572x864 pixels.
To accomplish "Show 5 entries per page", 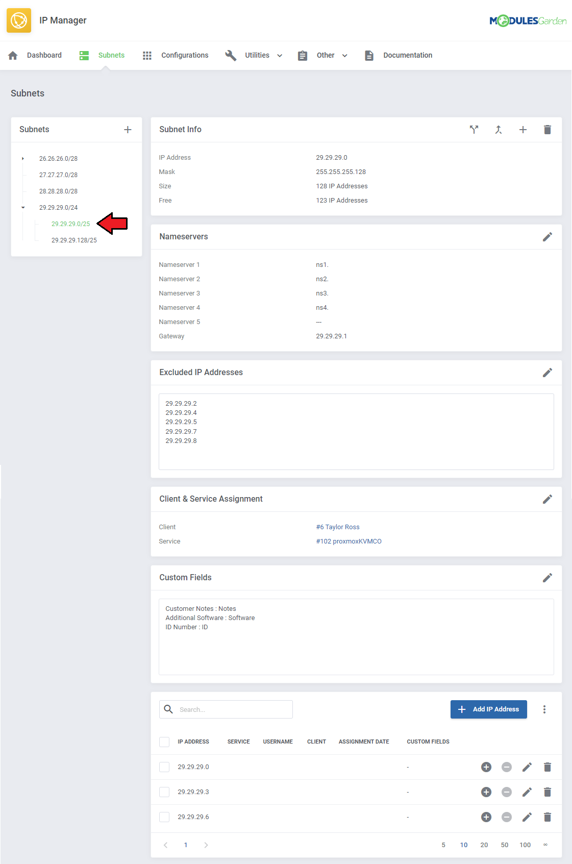I will [x=443, y=845].
